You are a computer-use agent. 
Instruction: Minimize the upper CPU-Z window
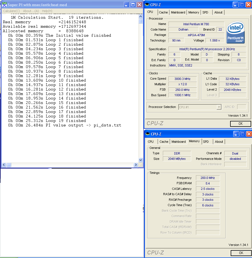coord(235,4)
